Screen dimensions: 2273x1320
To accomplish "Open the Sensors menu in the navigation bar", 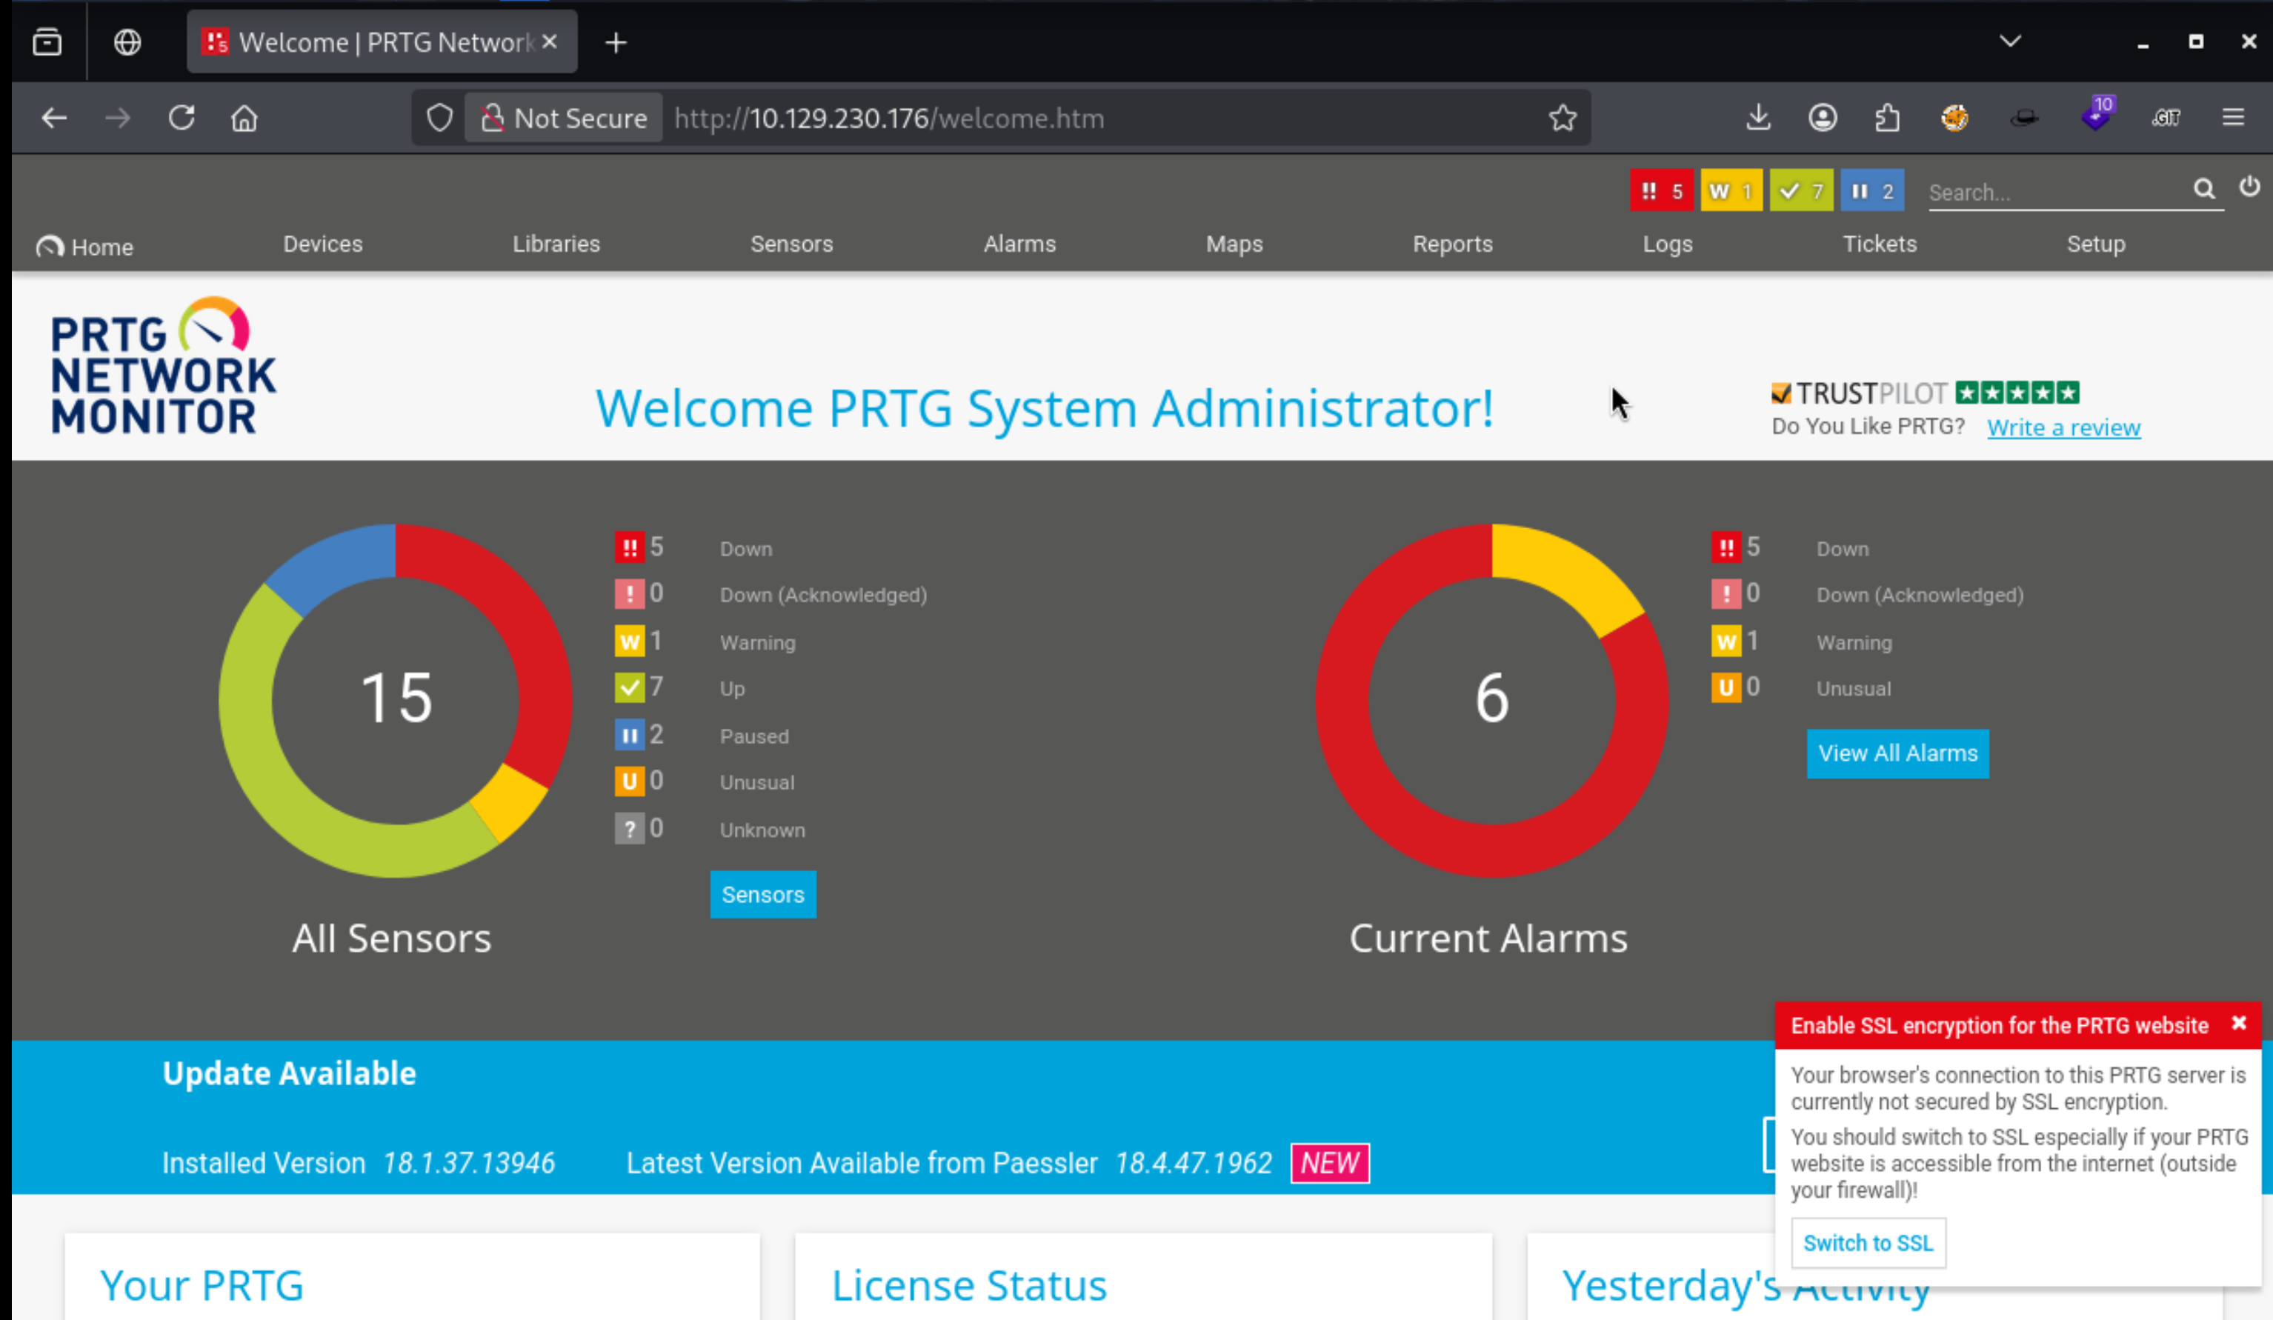I will [x=791, y=244].
